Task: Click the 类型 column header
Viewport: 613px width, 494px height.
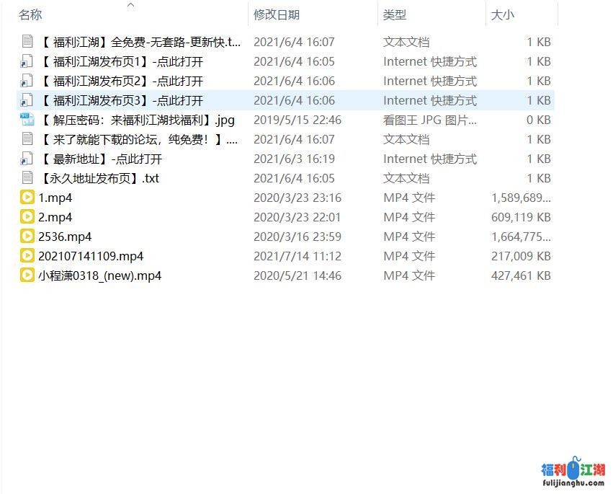Action: click(x=395, y=14)
